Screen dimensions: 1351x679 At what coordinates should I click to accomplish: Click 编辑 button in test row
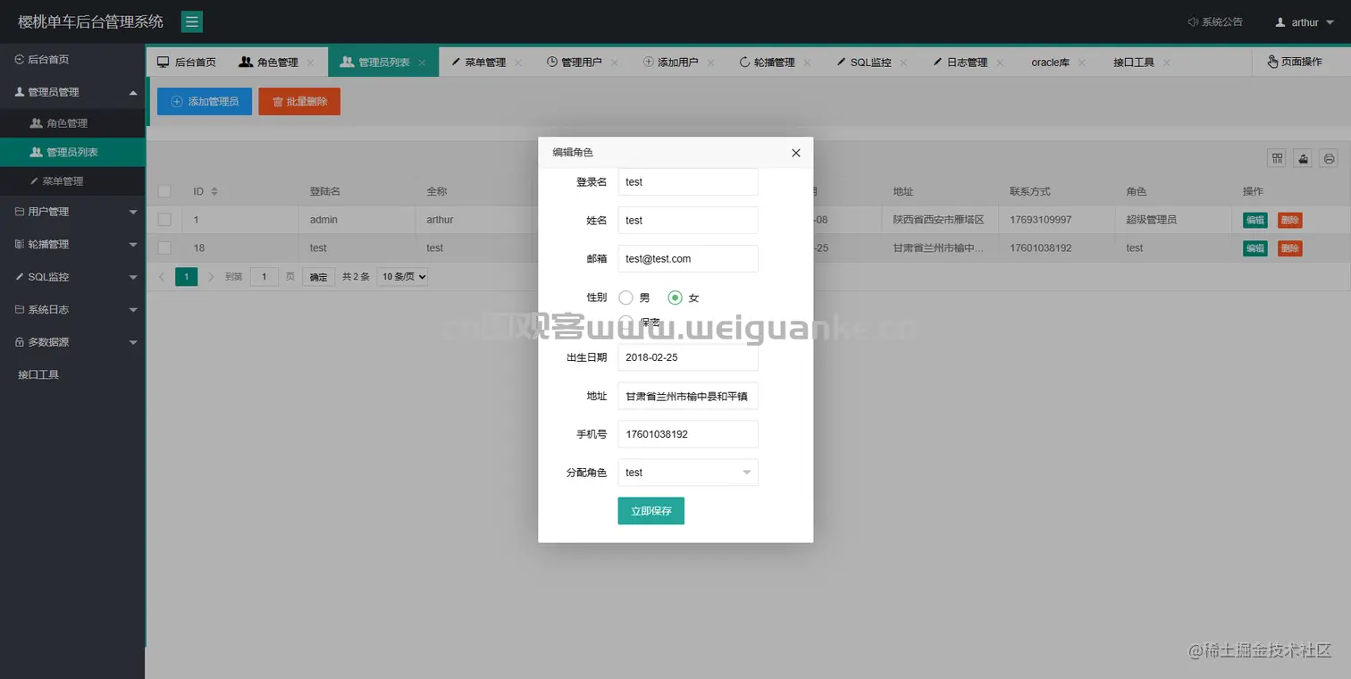[x=1255, y=248]
